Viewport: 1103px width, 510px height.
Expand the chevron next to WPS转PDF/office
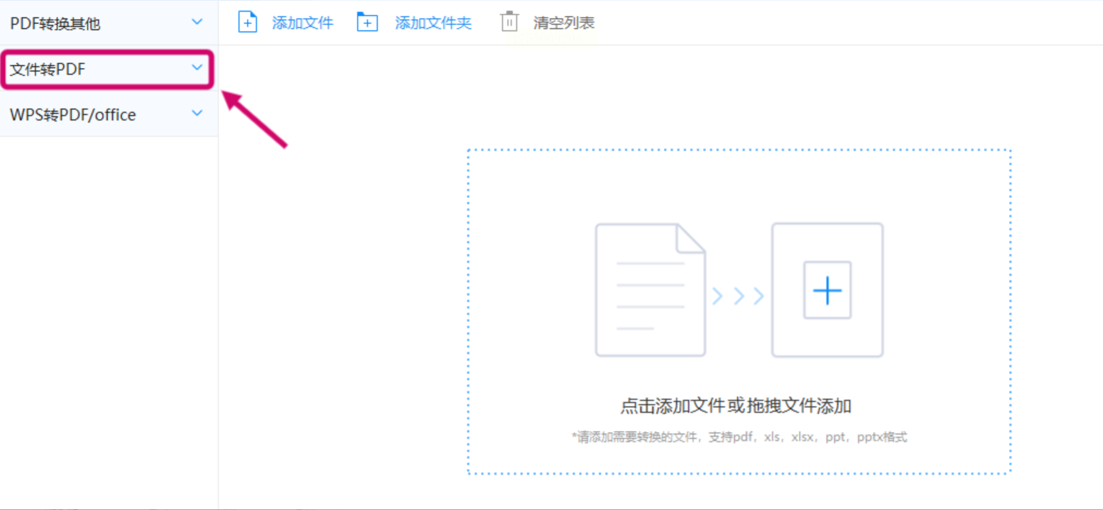pyautogui.click(x=197, y=113)
